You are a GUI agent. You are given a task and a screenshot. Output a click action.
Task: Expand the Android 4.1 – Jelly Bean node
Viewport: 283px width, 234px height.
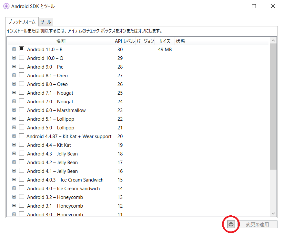[x=14, y=171]
